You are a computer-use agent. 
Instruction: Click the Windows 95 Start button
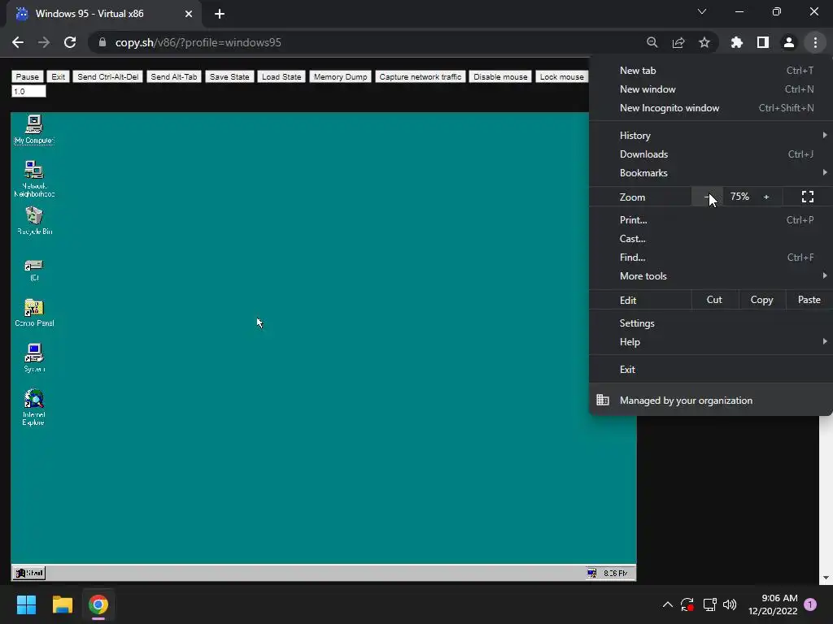click(29, 573)
